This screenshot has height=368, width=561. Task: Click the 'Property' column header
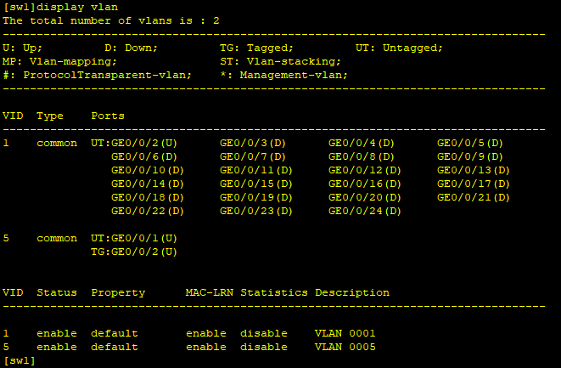118,293
